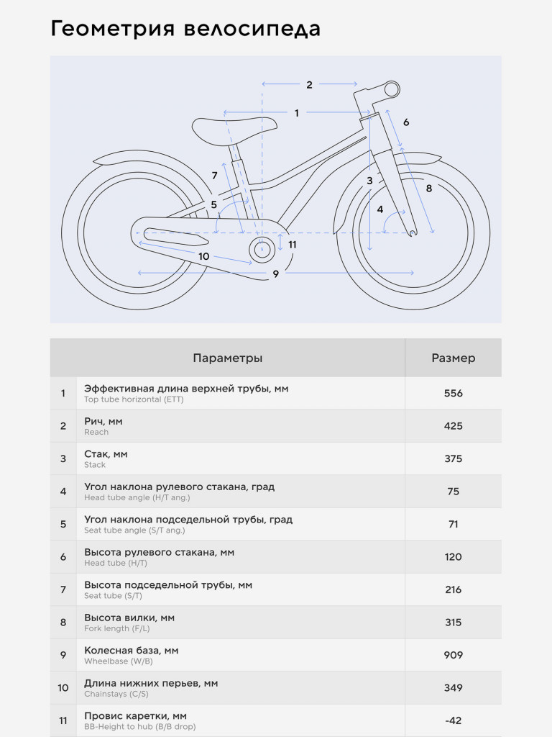This screenshot has height=737, width=552.
Task: Select the "Рич, мм" table row label
Action: tap(103, 421)
